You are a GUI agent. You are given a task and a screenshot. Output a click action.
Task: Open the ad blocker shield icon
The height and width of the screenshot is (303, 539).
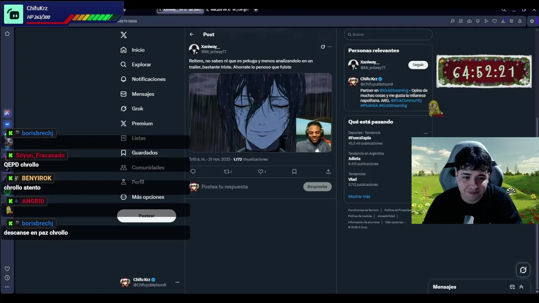478,21
